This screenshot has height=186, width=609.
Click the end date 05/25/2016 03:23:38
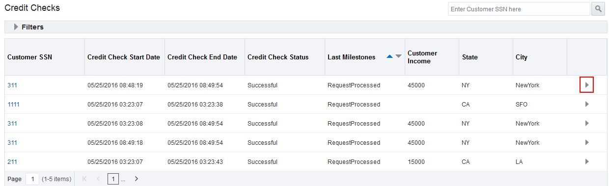pos(195,105)
